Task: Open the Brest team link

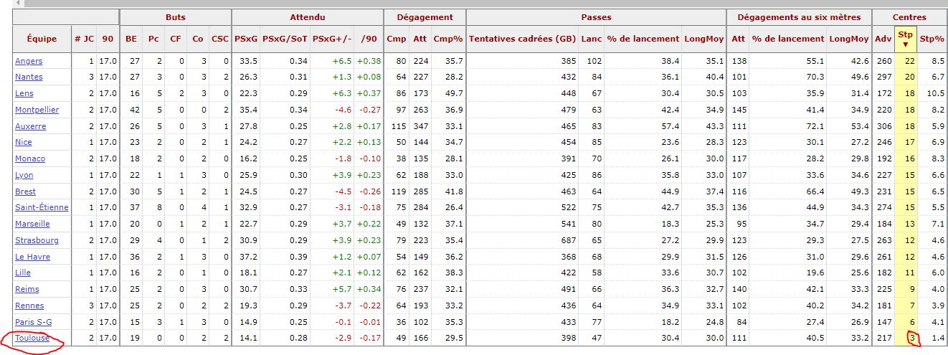Action: [x=25, y=191]
